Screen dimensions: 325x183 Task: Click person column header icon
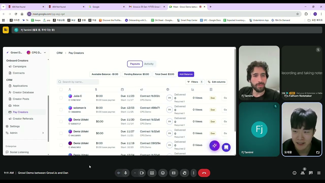click(70, 89)
